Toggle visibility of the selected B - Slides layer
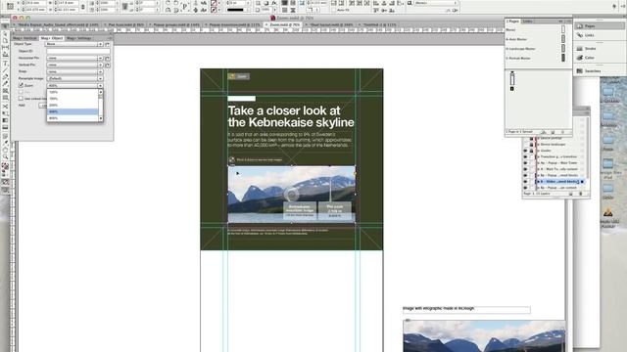Screen dimensions: 627x352 (525, 182)
